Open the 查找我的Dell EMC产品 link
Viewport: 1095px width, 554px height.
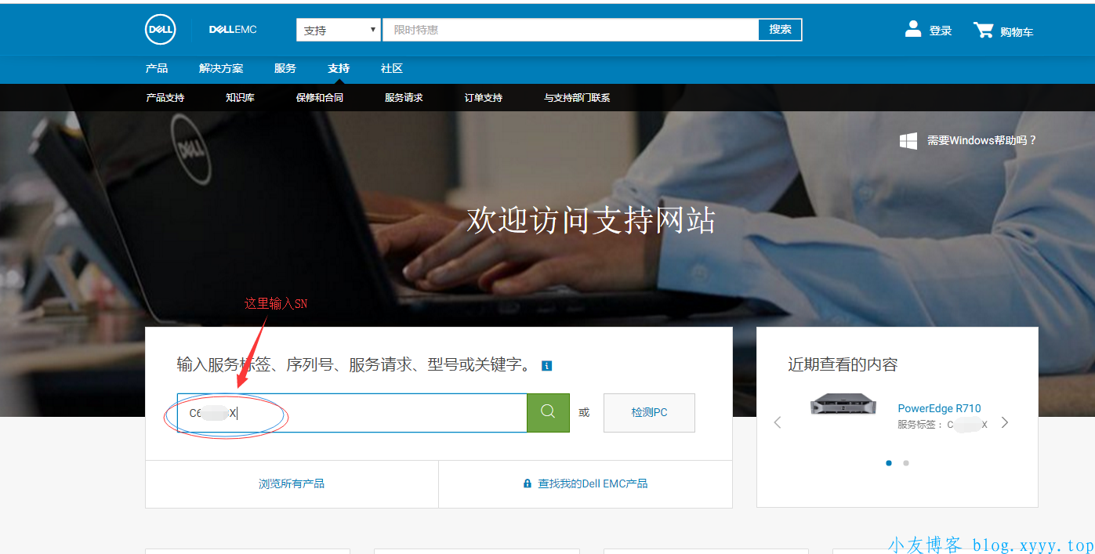586,484
